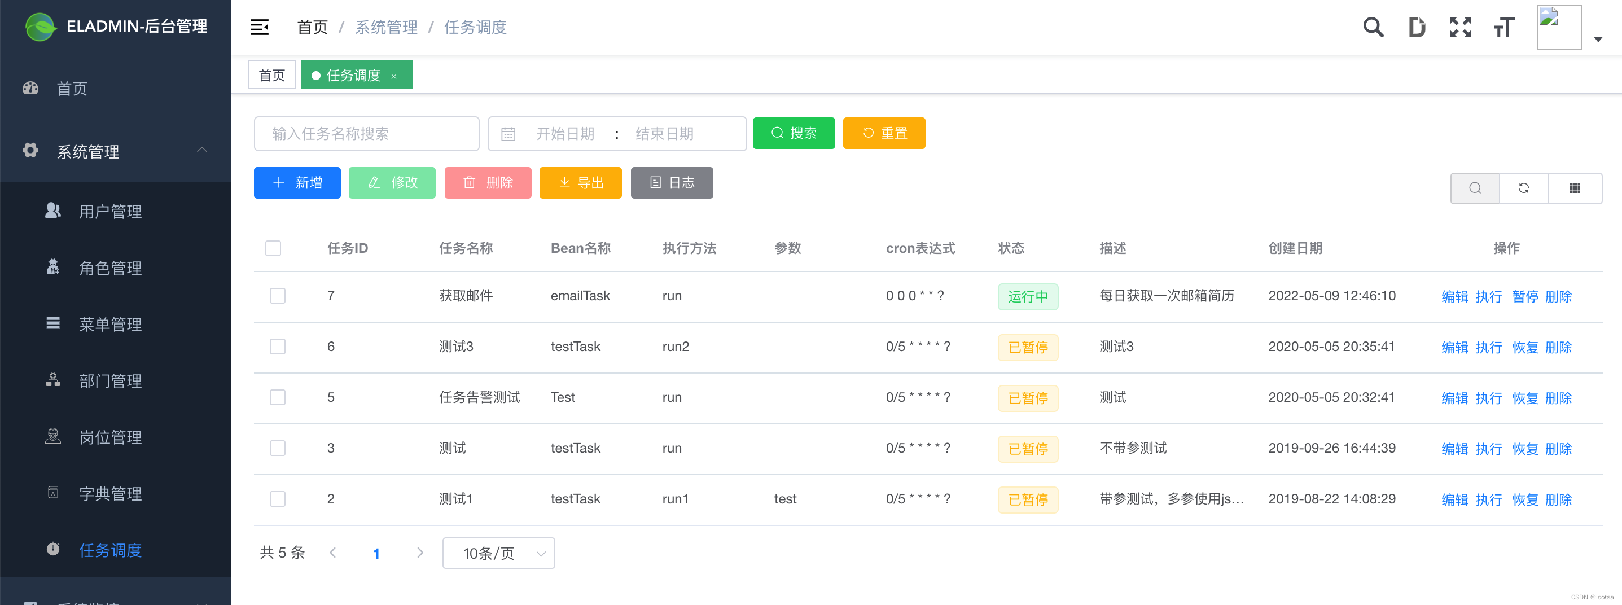Toggle fullscreen mode icon
Screen dimensions: 1622x605
(x=1460, y=27)
